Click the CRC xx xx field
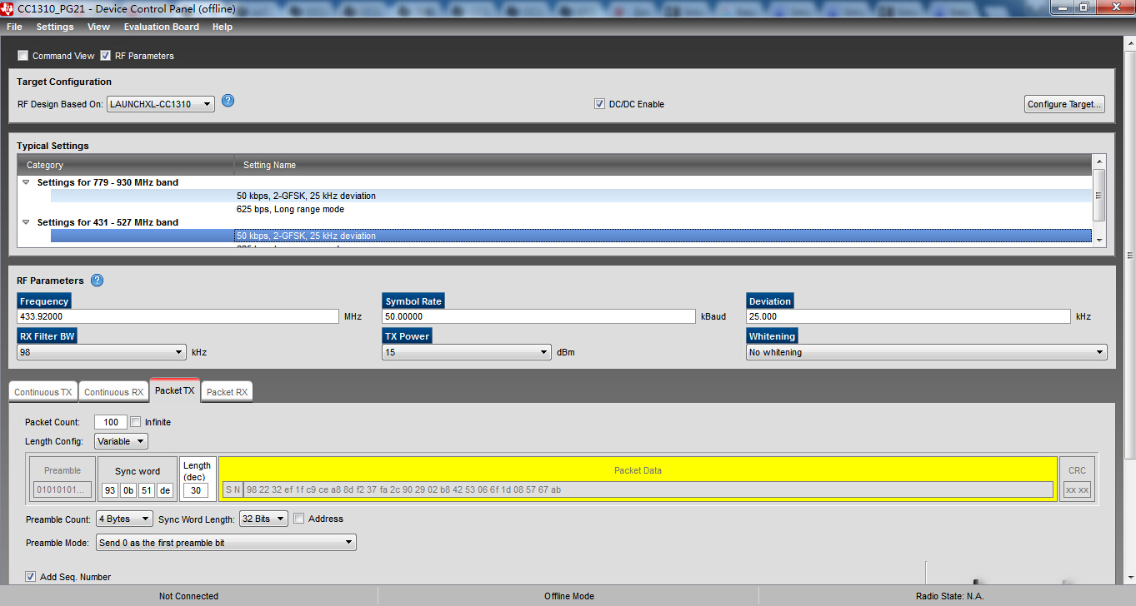The width and height of the screenshot is (1136, 606). coord(1077,489)
